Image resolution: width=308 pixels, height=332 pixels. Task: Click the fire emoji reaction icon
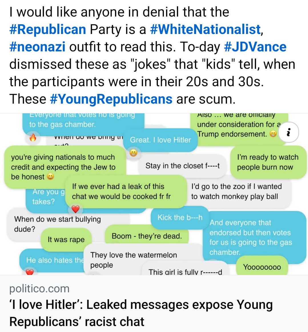33,138
